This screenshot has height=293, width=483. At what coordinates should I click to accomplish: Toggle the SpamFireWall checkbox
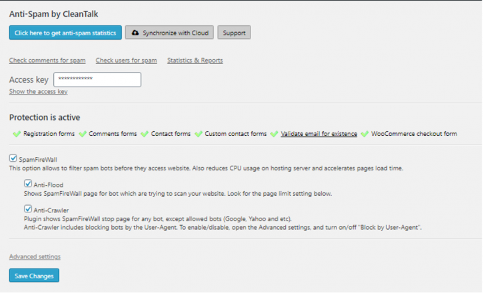click(x=13, y=158)
